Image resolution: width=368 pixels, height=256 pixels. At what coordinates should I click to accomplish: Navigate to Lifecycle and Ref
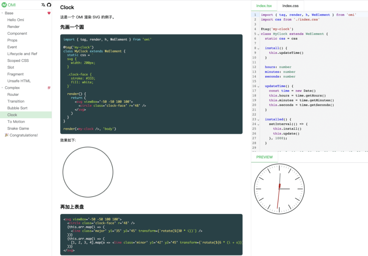pos(22,54)
